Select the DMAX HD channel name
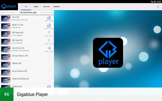 tap(17, 63)
